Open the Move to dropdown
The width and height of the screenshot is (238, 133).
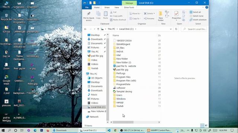click(x=135, y=13)
